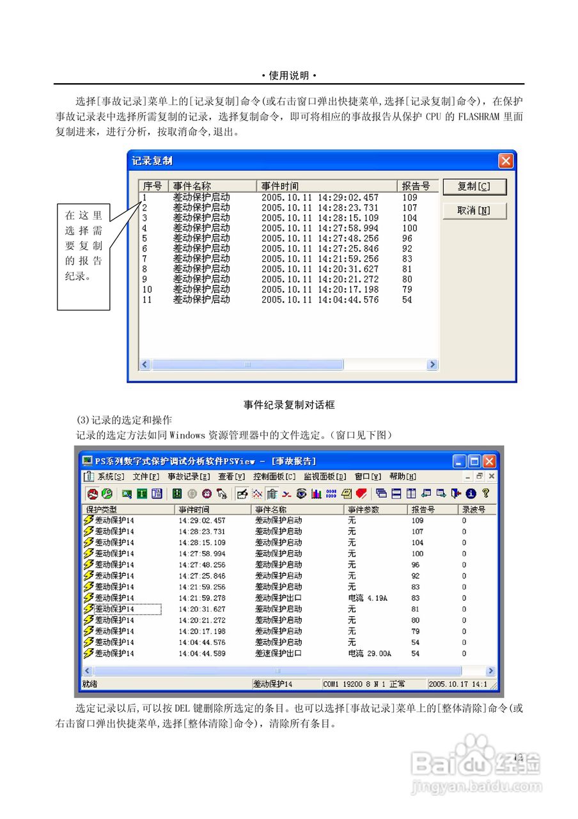Click the red clock icon on toolbar

coord(207,494)
